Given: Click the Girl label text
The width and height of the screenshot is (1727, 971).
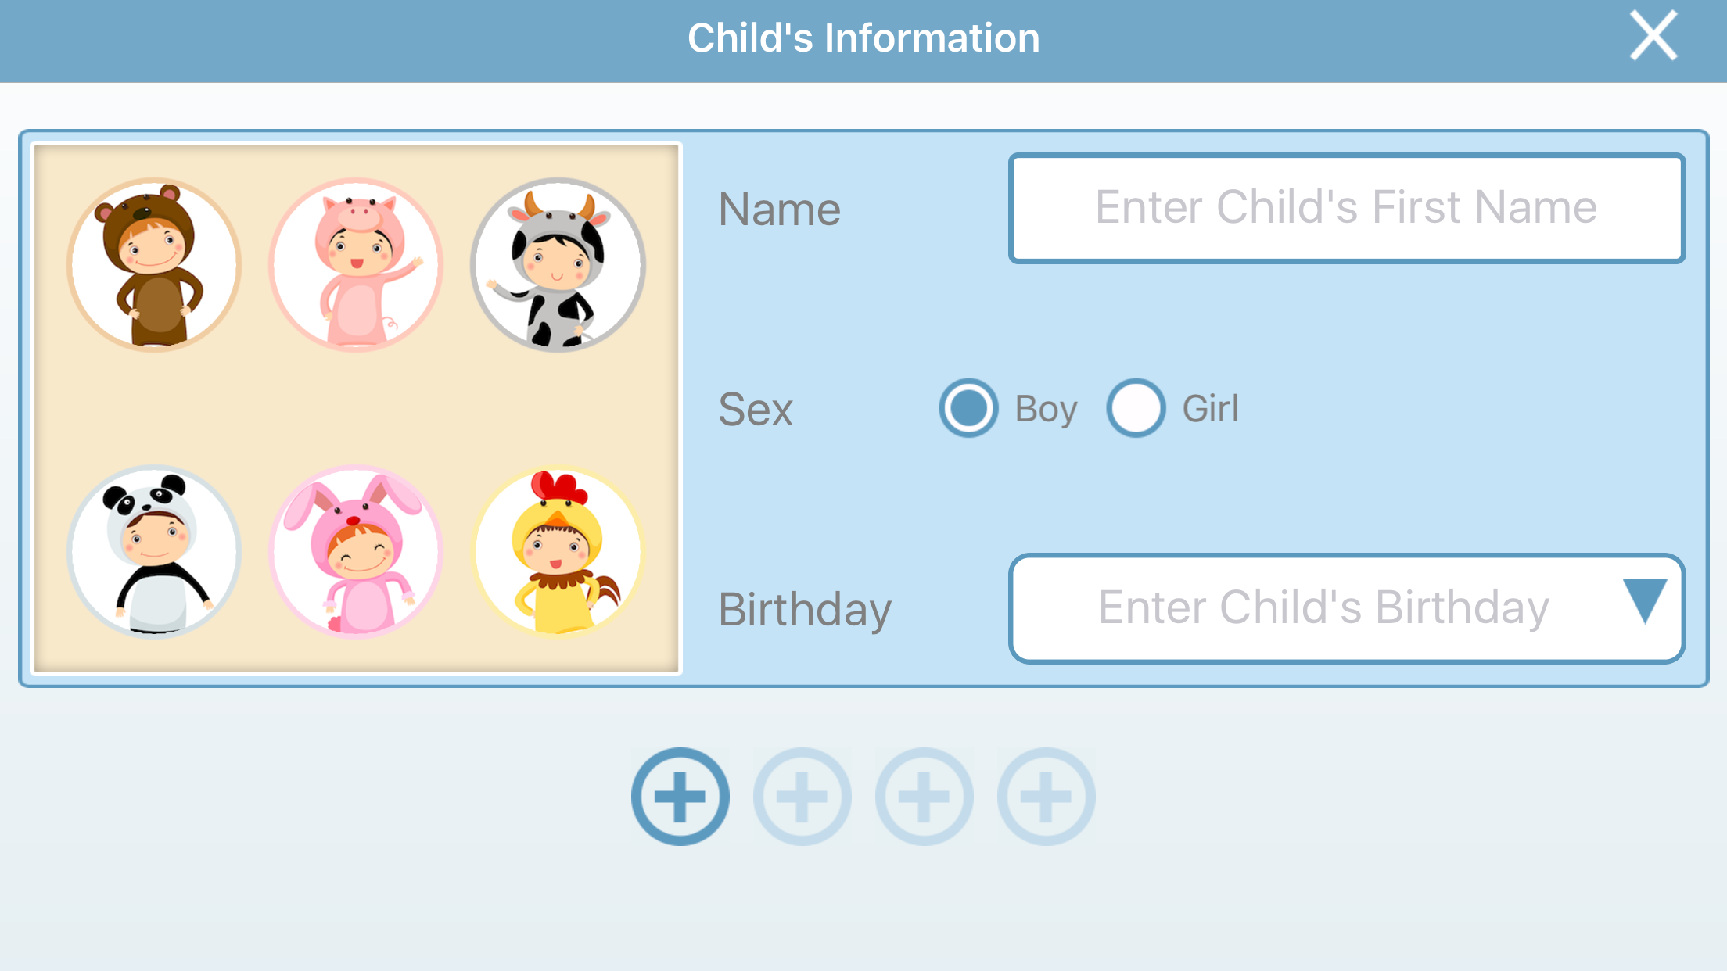Looking at the screenshot, I should click(1211, 409).
